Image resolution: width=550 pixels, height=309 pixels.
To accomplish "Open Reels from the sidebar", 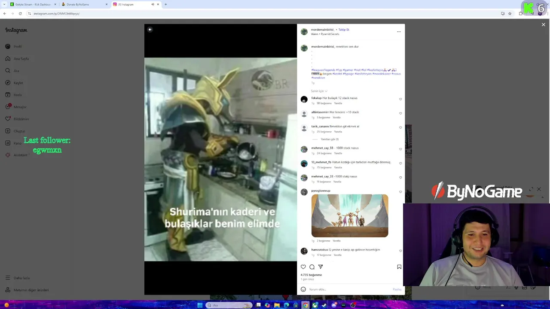I will coord(13,94).
